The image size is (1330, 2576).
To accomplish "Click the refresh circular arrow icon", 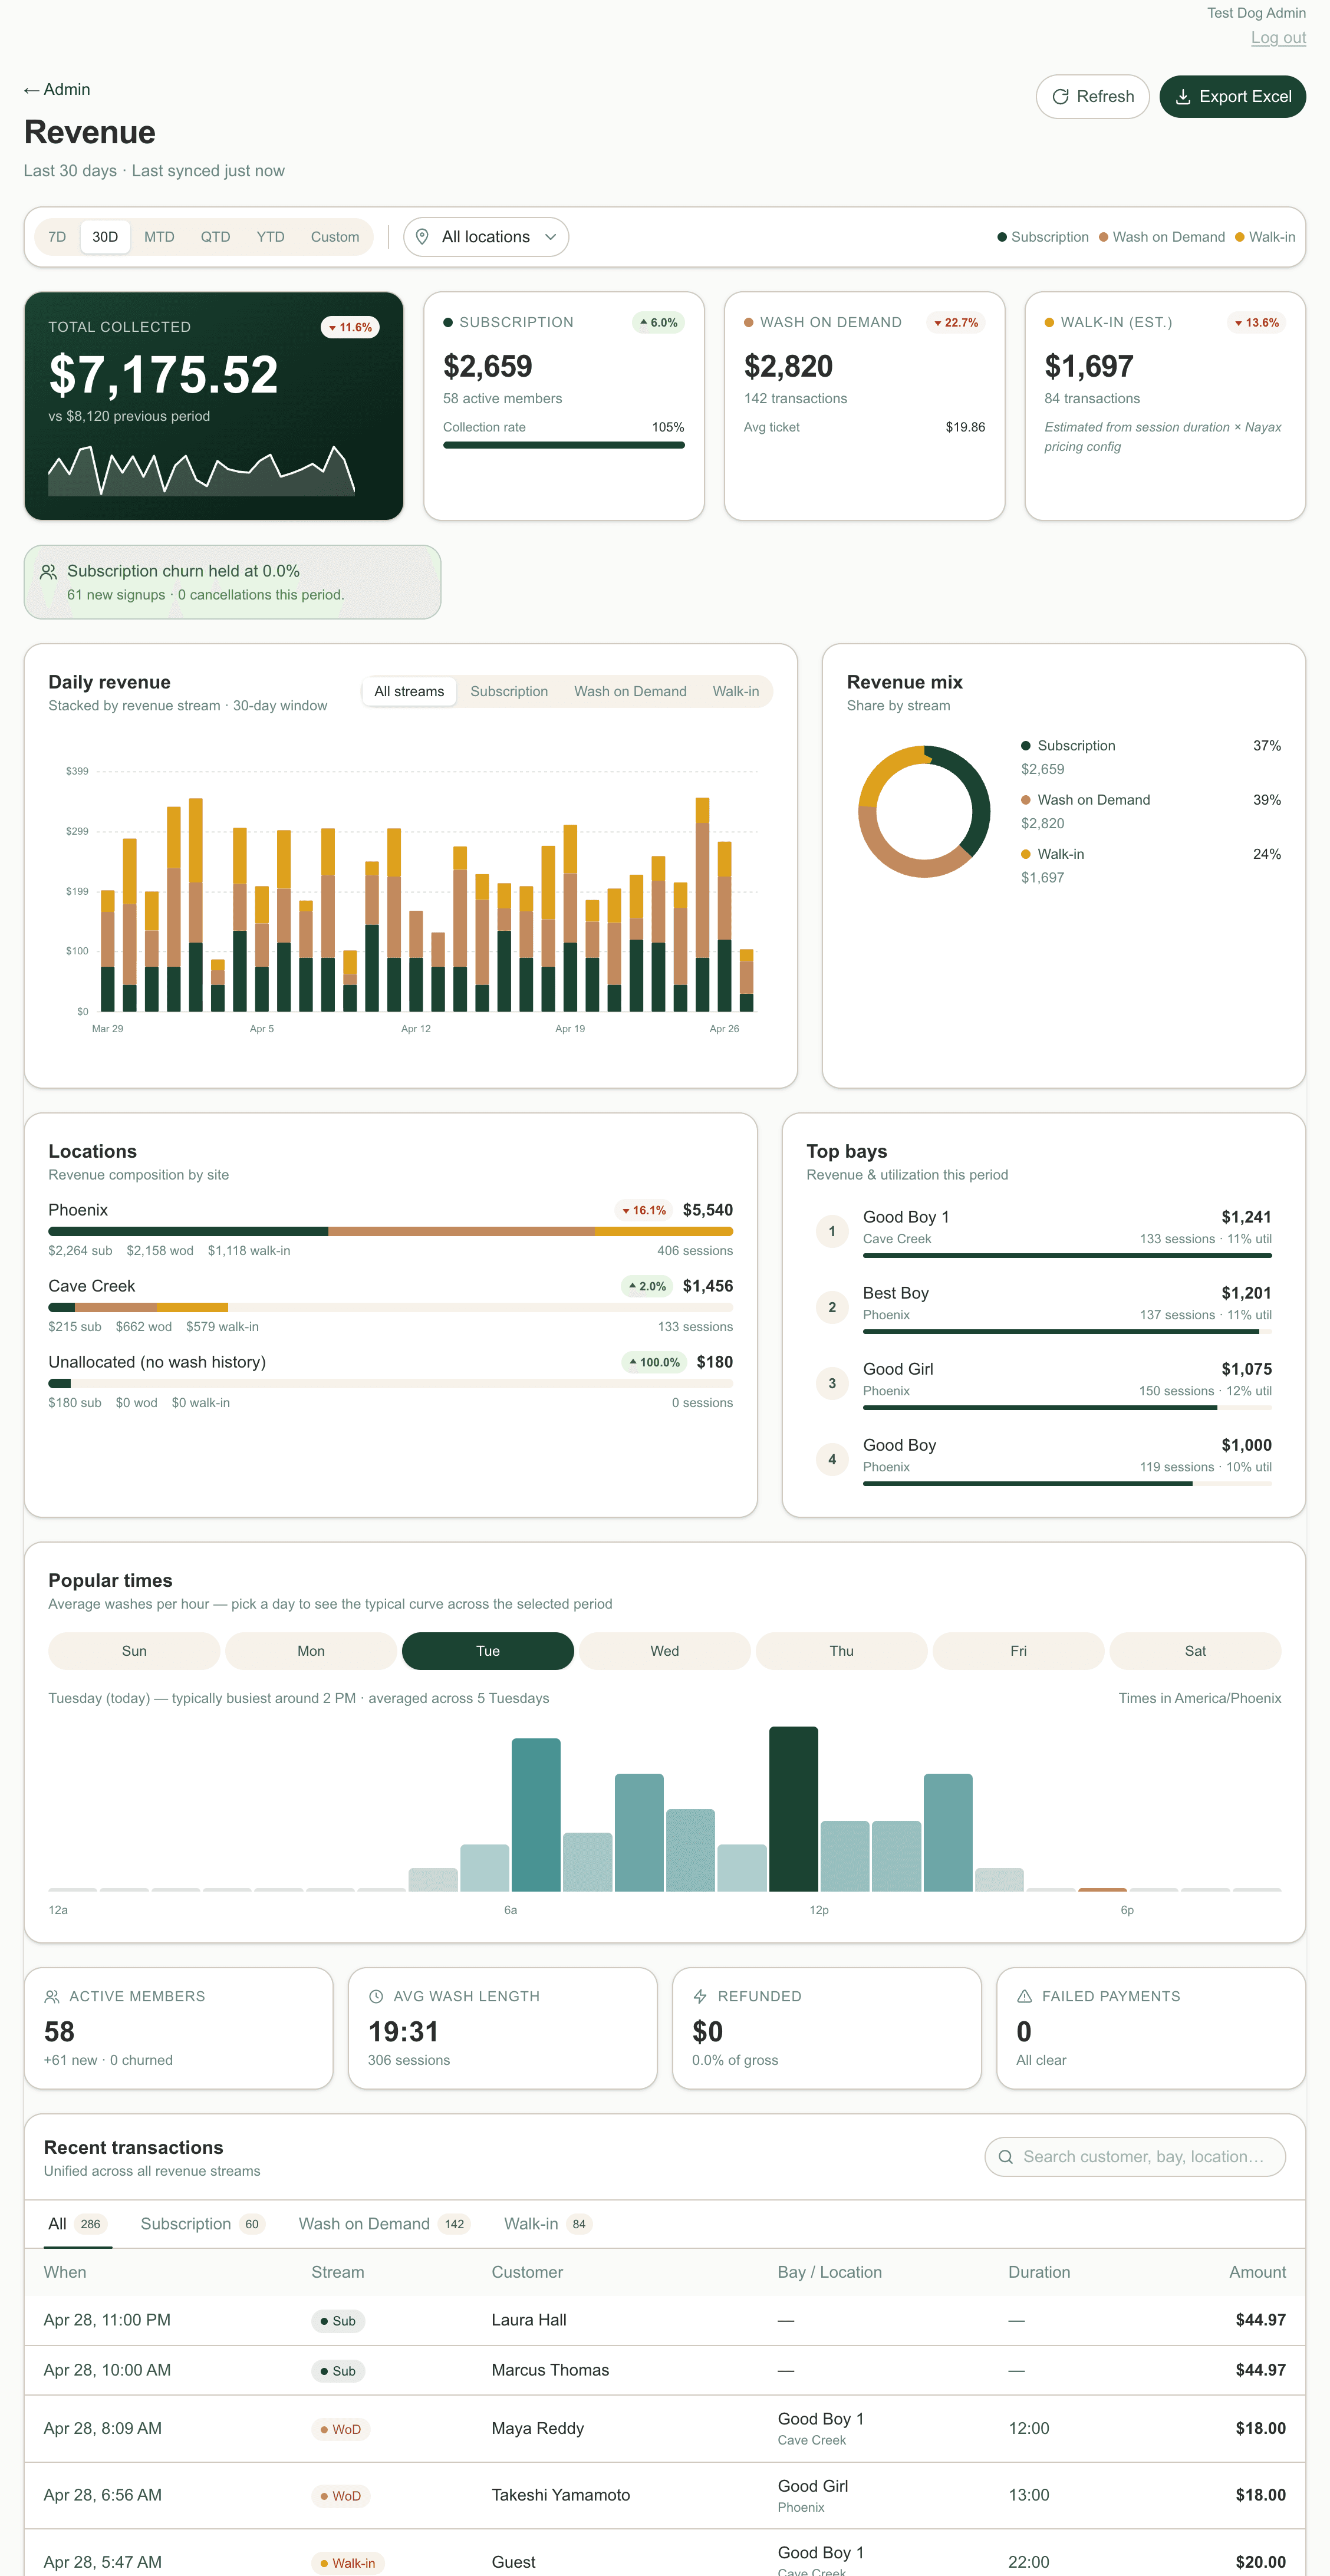I will (x=1060, y=97).
